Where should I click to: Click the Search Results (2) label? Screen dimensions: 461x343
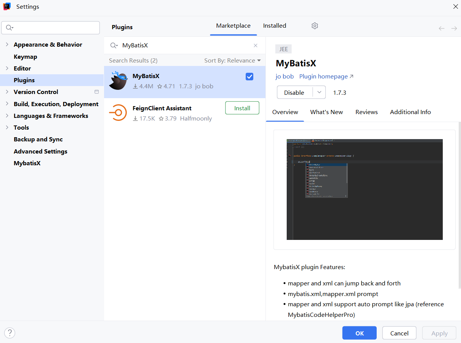click(x=133, y=61)
